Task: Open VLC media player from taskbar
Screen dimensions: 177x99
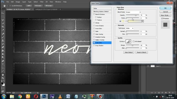Action: [60, 97]
